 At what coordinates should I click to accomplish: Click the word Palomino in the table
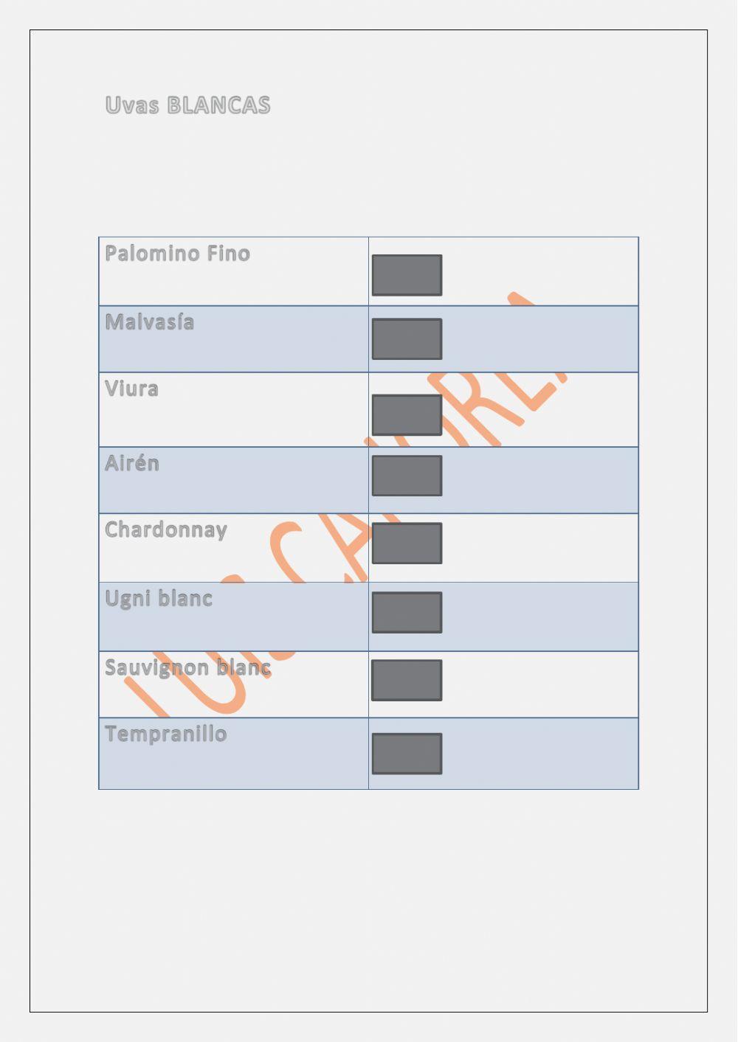click(152, 254)
